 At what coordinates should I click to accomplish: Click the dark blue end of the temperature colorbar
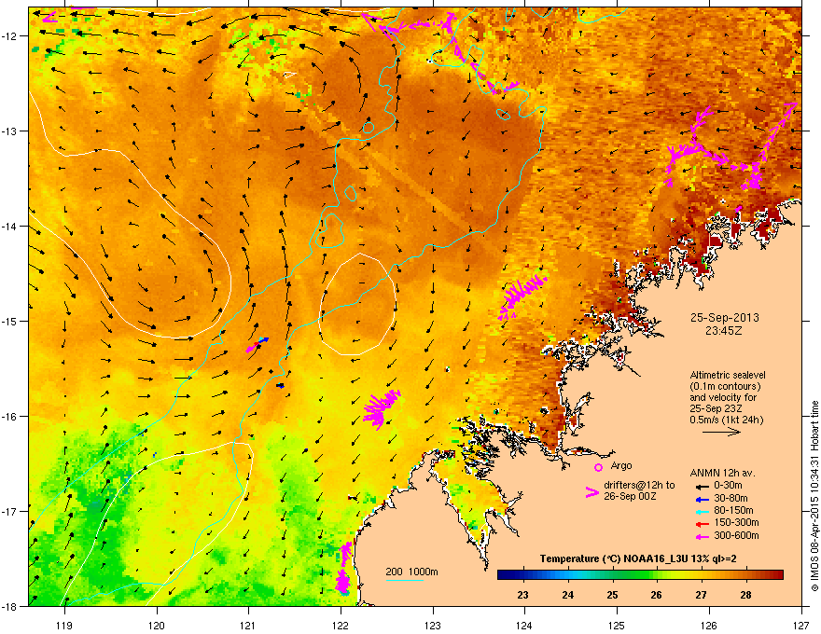(x=505, y=575)
